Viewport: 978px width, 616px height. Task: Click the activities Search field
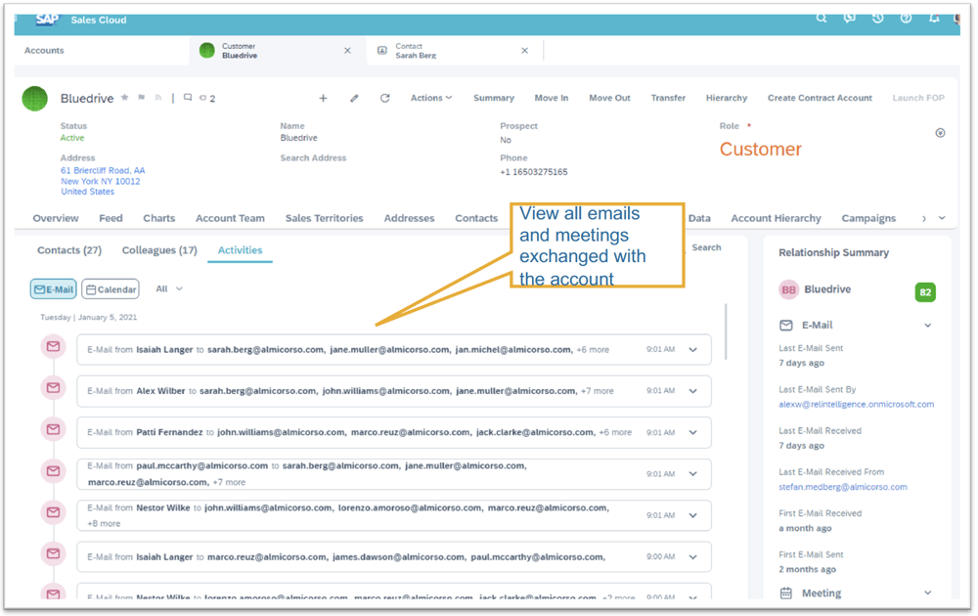[x=707, y=247]
